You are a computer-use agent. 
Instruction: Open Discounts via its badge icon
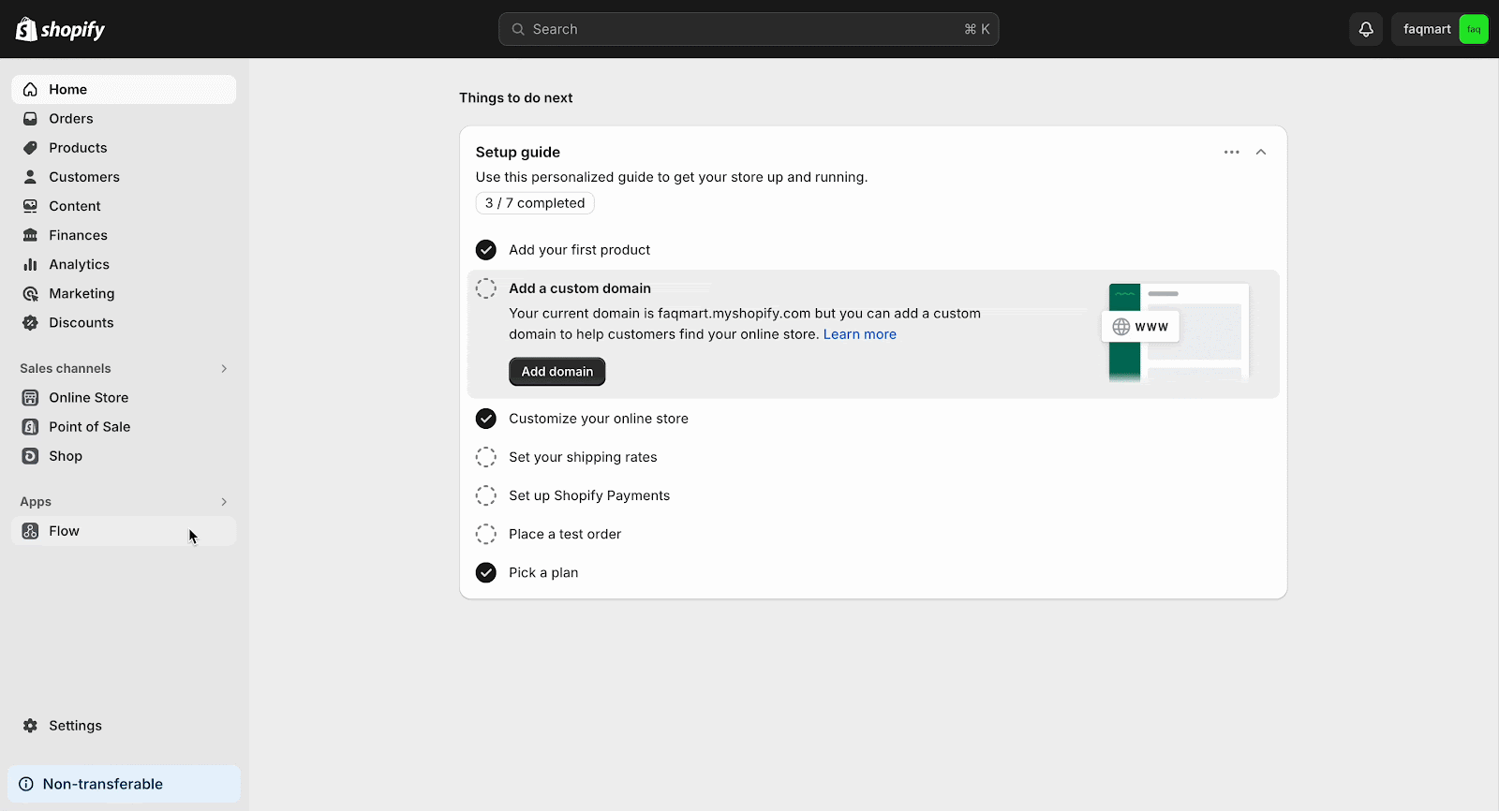click(x=30, y=322)
